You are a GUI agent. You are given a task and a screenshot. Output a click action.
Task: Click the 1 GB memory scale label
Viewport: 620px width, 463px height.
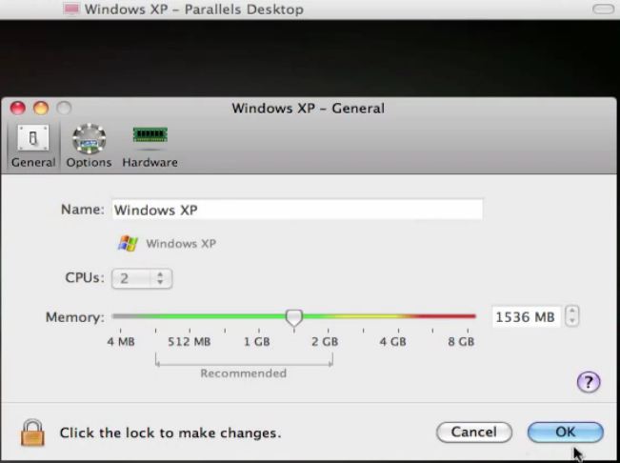point(256,341)
